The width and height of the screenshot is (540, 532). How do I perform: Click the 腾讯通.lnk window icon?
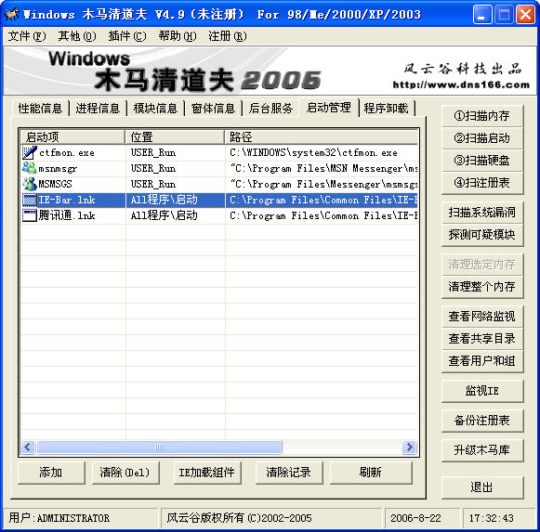pyautogui.click(x=30, y=215)
